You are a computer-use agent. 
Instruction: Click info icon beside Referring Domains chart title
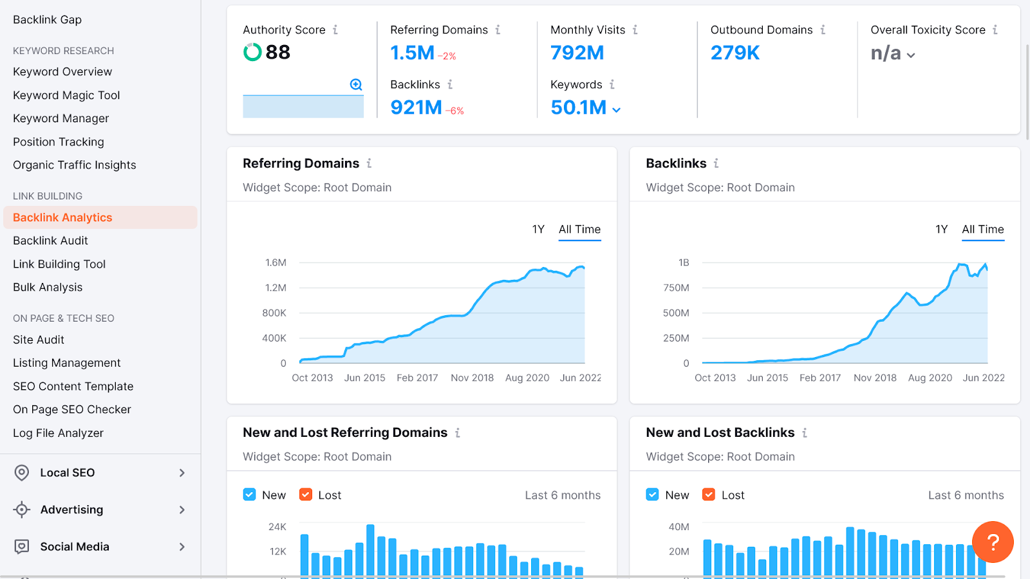(x=369, y=163)
